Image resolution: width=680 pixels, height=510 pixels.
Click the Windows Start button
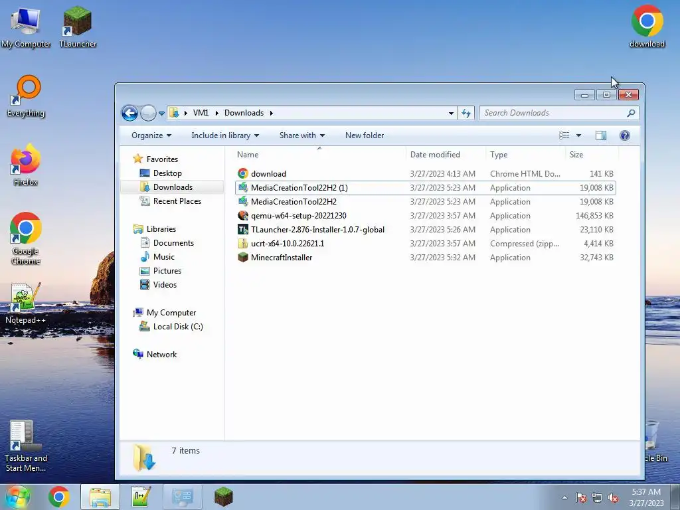click(17, 497)
